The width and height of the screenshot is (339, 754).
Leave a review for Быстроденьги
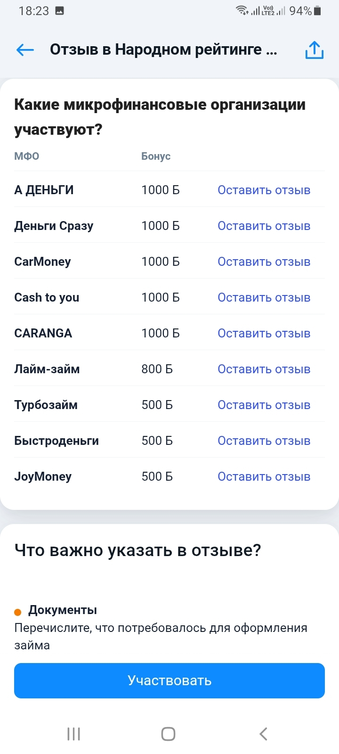pos(264,441)
